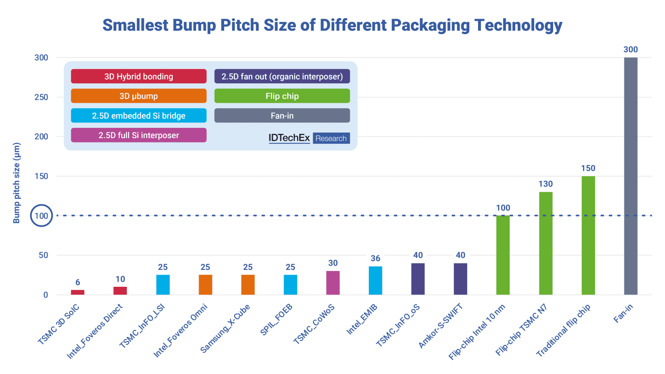Select the Flip-chip Intel 10 nm bar

pos(503,255)
